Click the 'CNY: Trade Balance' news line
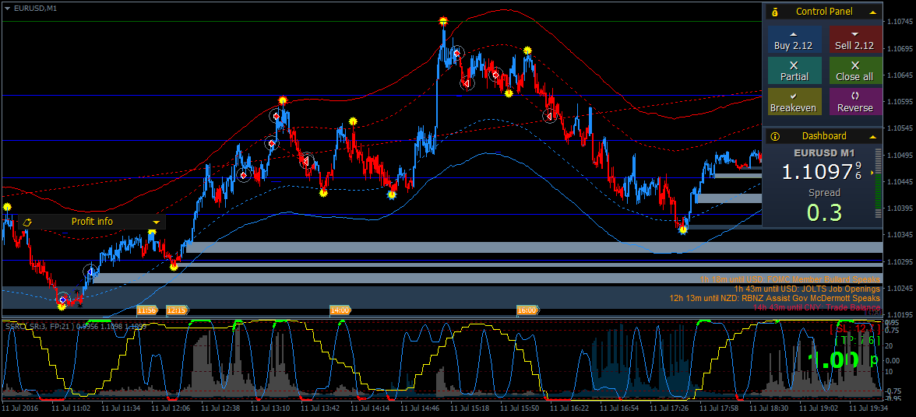Image resolution: width=916 pixels, height=417 pixels. 816,307
